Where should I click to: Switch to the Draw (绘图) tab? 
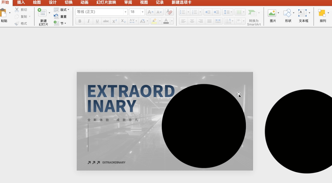(x=37, y=2)
